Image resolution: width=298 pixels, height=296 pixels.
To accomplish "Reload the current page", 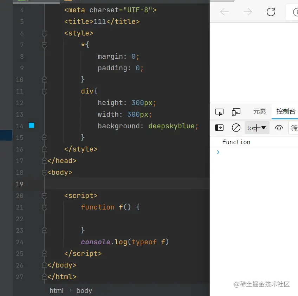I will (271, 12).
